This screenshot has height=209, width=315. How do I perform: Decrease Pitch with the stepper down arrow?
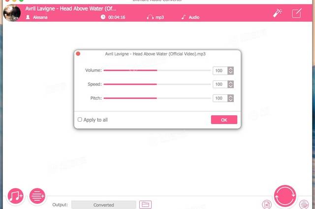[x=231, y=100]
